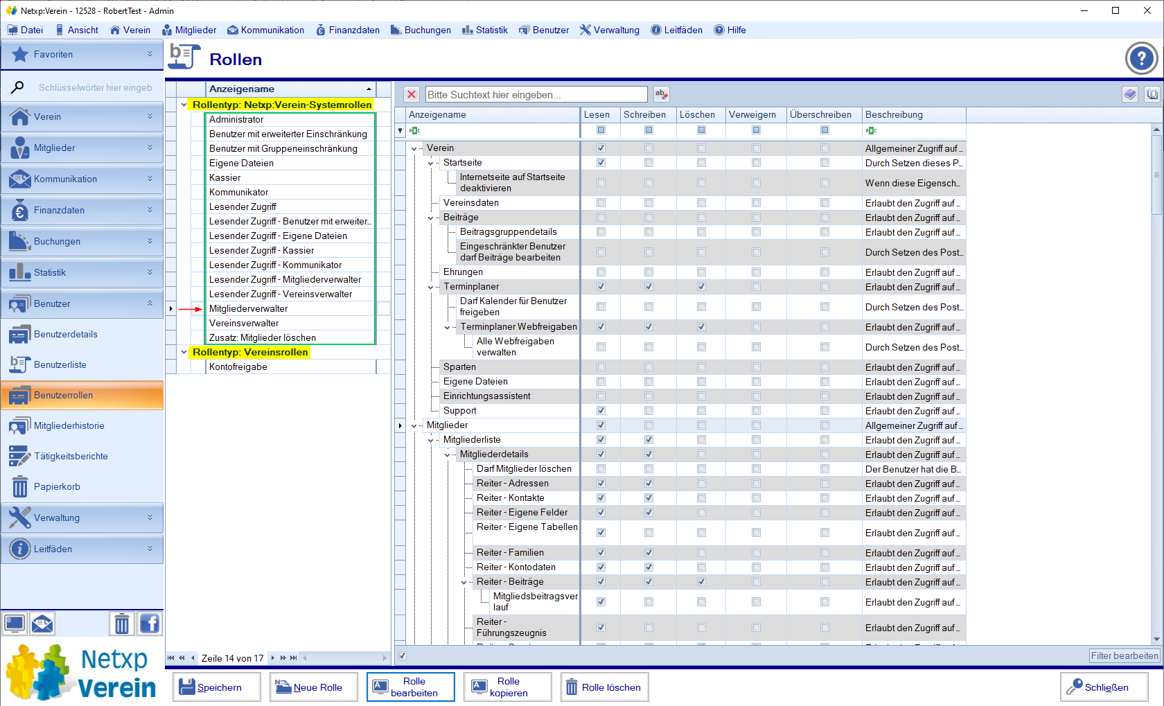Jump to first record navigation icon

(x=171, y=658)
